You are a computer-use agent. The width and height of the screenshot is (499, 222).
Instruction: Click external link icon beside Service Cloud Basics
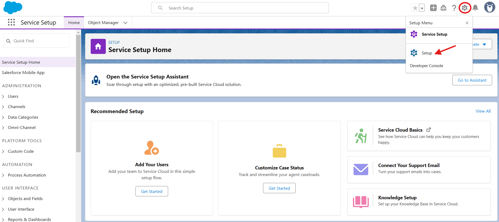[x=428, y=130]
